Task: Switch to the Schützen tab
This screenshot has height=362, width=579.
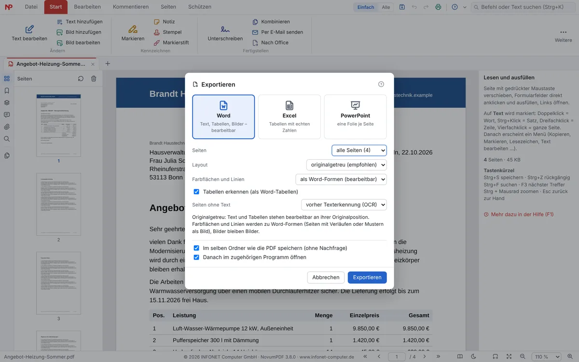Action: point(200,7)
